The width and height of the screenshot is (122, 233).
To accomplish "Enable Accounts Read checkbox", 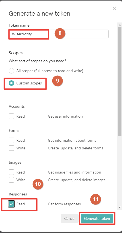I will [11, 116].
